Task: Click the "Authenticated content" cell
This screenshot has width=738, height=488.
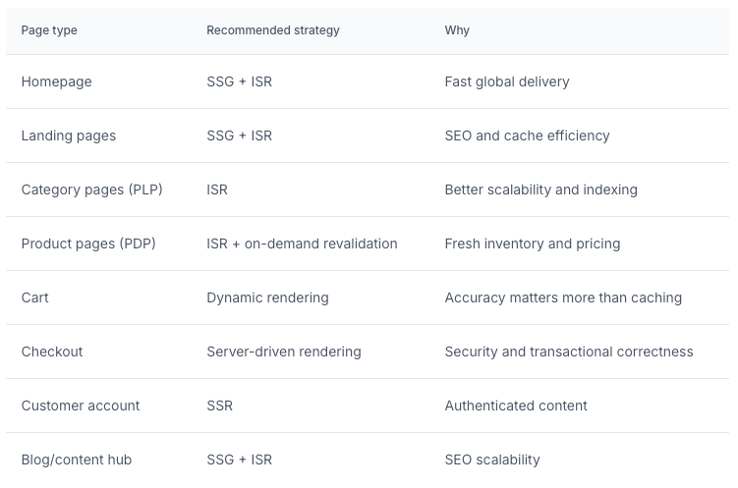Action: tap(516, 407)
